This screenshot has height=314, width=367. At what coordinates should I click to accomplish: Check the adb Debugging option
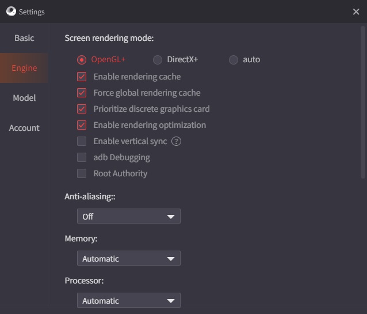pyautogui.click(x=82, y=157)
